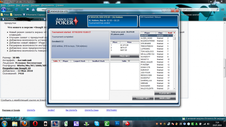Select player ZEVOICE in the list

click(157, 35)
